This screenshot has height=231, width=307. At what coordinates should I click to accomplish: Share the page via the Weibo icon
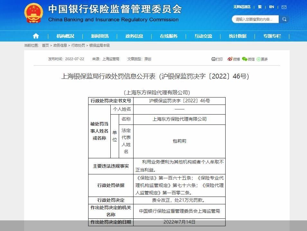[230, 59]
